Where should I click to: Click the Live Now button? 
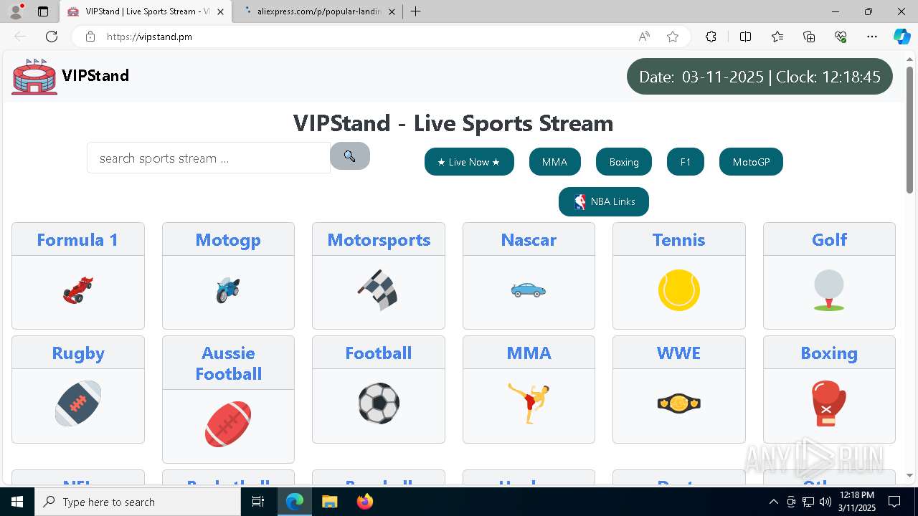pos(469,162)
